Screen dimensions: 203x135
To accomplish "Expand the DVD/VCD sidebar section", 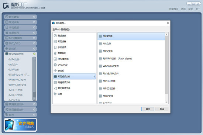I will pos(20,43).
